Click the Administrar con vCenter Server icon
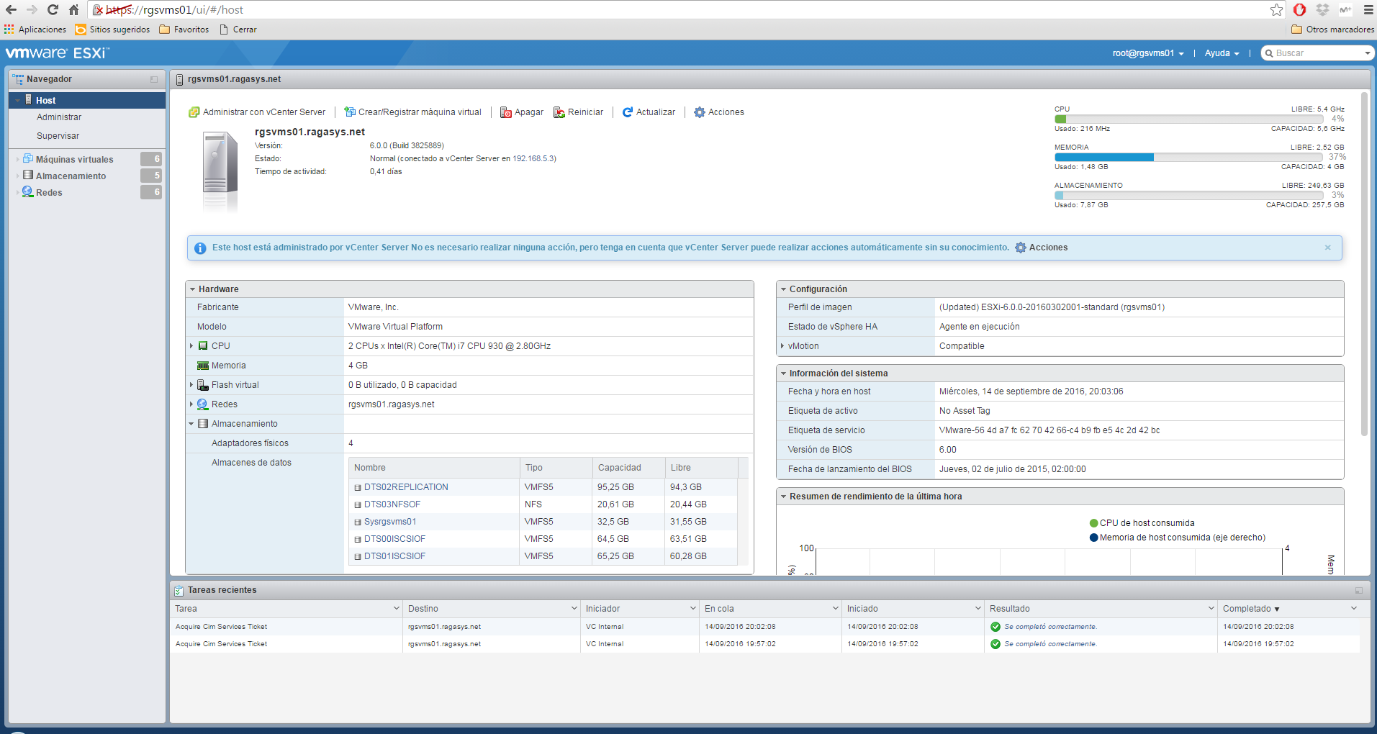Image resolution: width=1377 pixels, height=734 pixels. (x=194, y=112)
